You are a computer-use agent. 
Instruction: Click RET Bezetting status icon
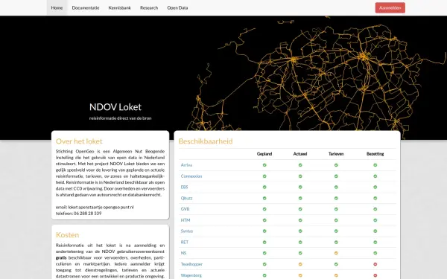pos(375,242)
